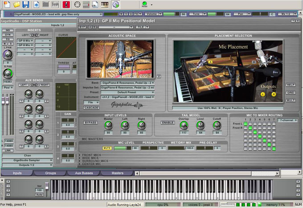
Task: Click mic position marker B on piano
Action: pyautogui.click(x=254, y=62)
